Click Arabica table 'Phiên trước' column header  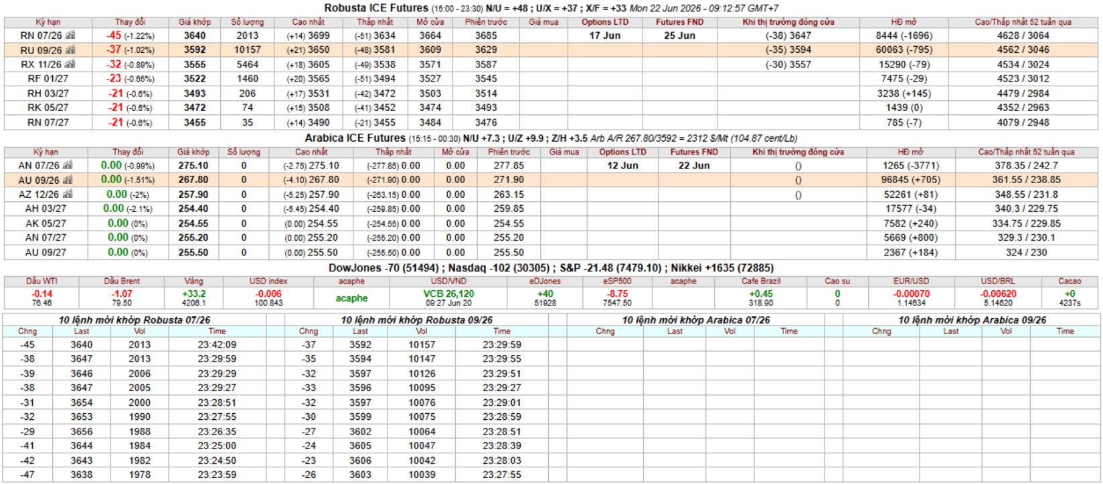click(509, 152)
